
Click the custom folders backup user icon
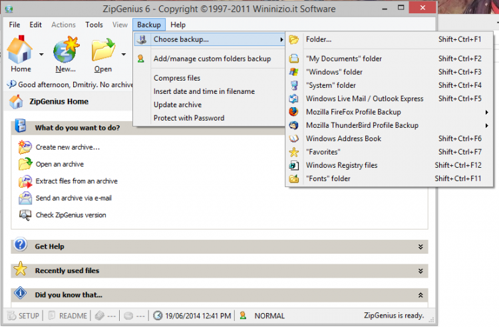[x=140, y=59]
